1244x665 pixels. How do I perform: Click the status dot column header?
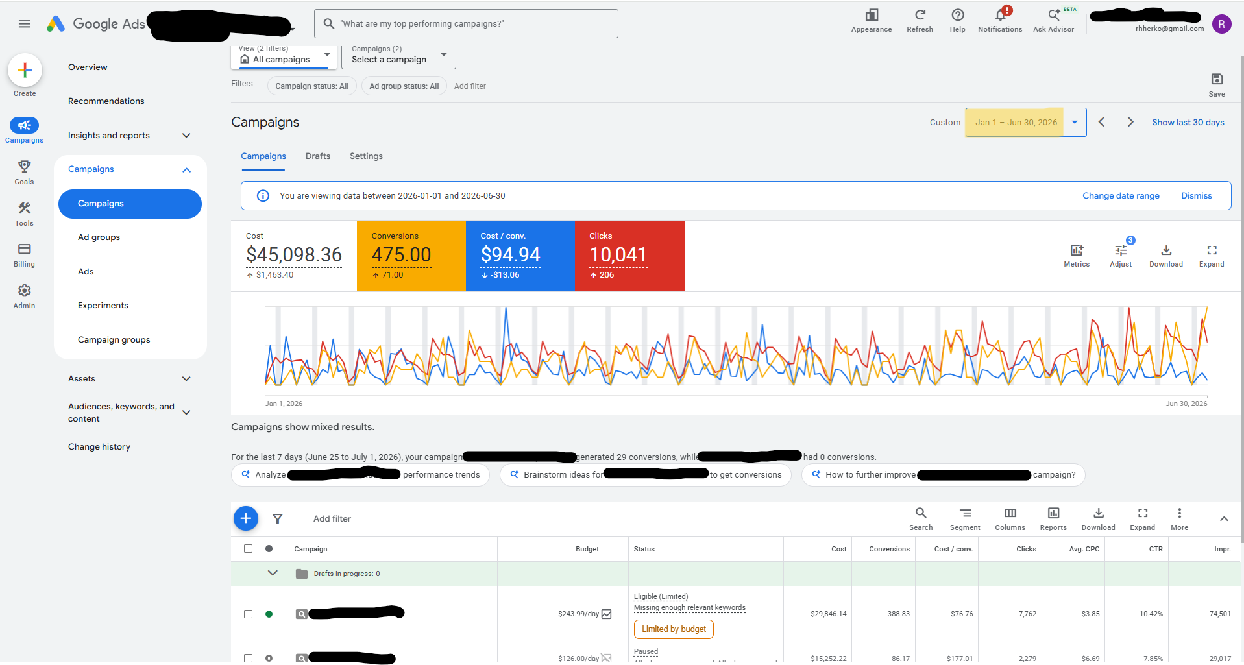click(269, 548)
